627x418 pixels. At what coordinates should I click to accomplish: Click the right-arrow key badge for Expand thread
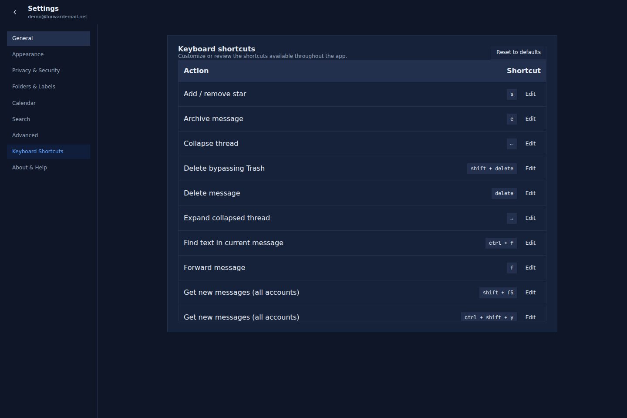(512, 218)
